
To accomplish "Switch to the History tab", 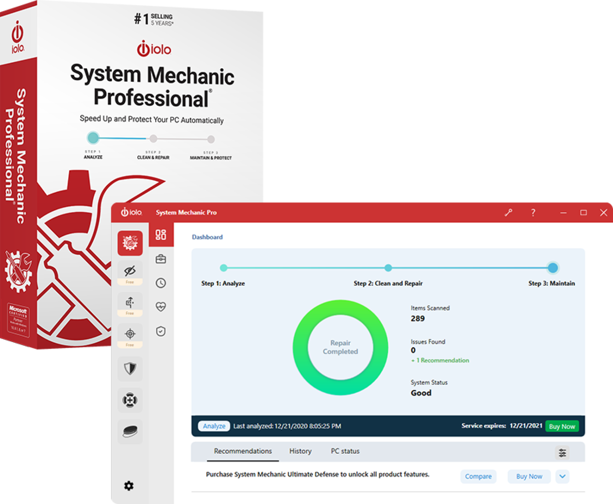I will pos(301,451).
